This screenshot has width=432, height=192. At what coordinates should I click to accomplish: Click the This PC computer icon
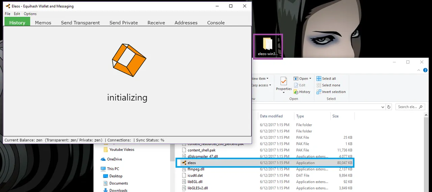coord(103,169)
